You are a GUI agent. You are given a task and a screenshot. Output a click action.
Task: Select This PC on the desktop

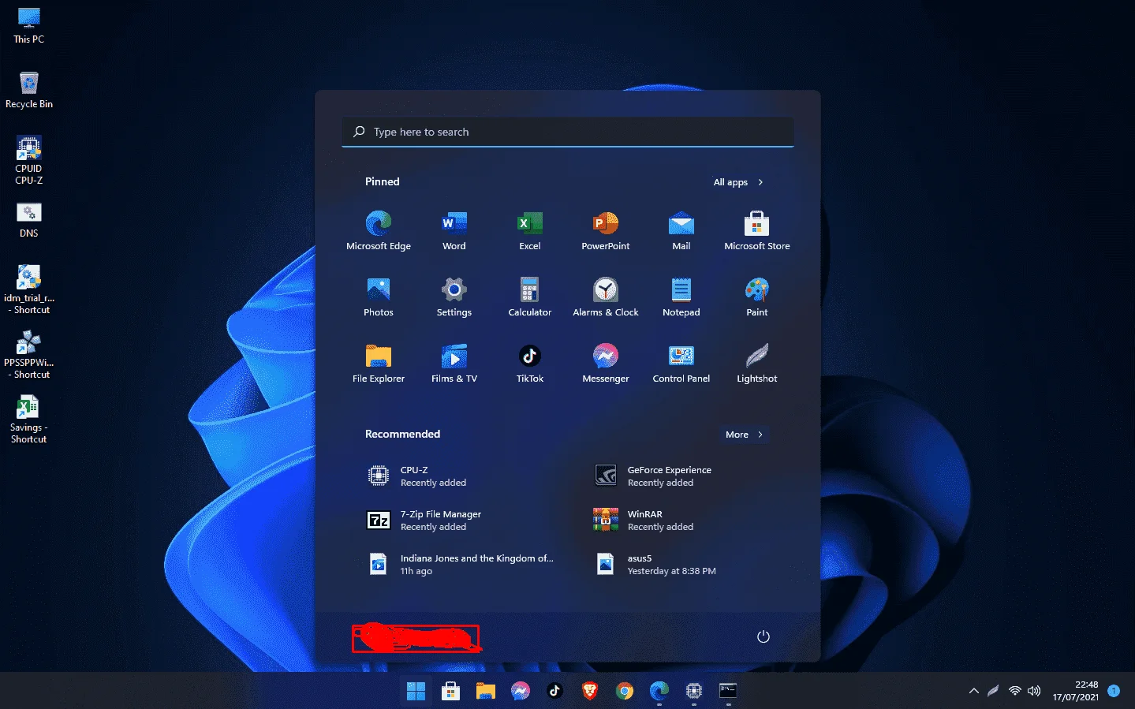pos(29,25)
